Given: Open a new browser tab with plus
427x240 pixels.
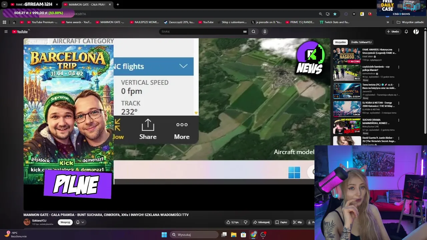Looking at the screenshot, I should (x=118, y=4).
